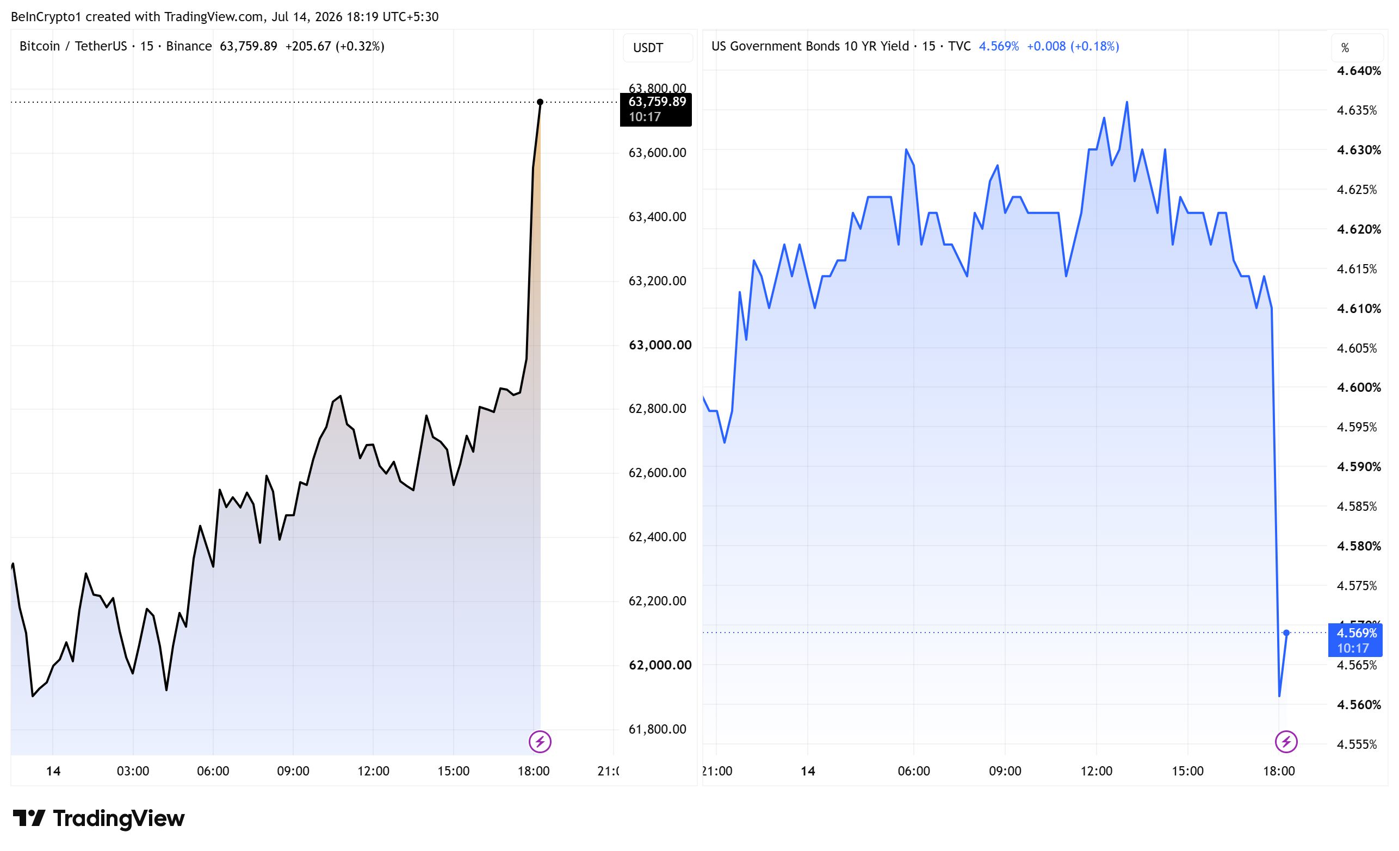This screenshot has height=851, width=1399.
Task: Click the 4.600% yield axis label
Action: 1359,387
